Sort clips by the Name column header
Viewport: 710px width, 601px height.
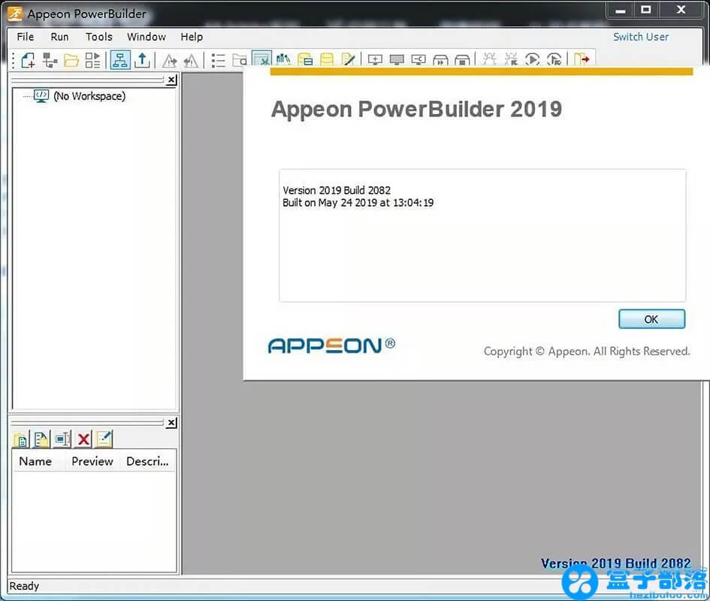pyautogui.click(x=35, y=461)
